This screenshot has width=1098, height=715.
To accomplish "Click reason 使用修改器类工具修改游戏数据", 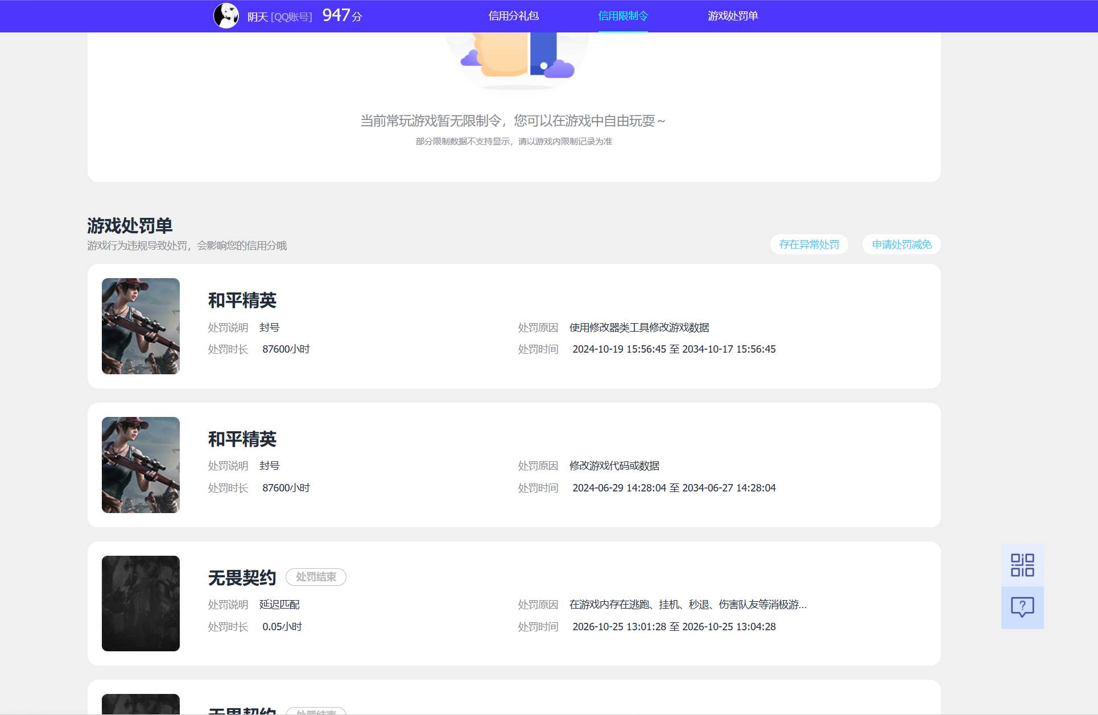I will point(639,328).
